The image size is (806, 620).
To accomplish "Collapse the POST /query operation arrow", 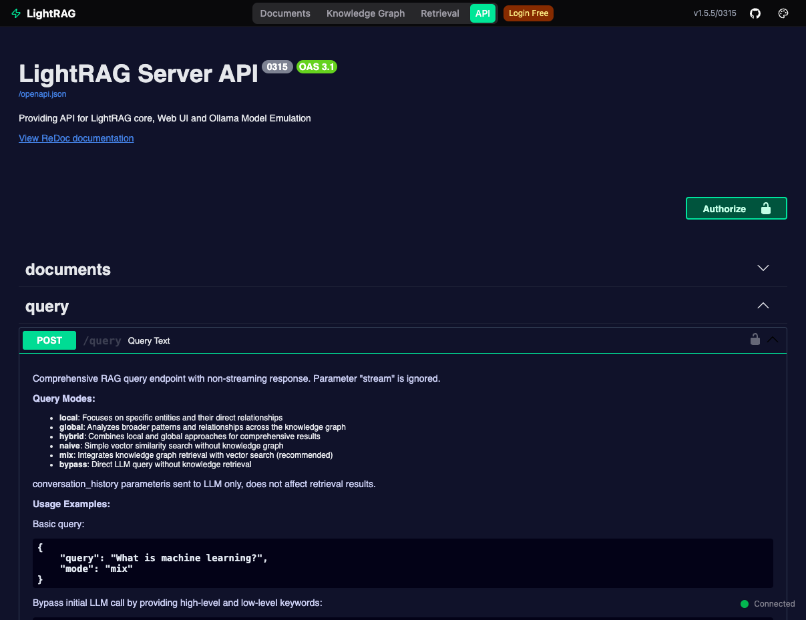I will (x=773, y=340).
